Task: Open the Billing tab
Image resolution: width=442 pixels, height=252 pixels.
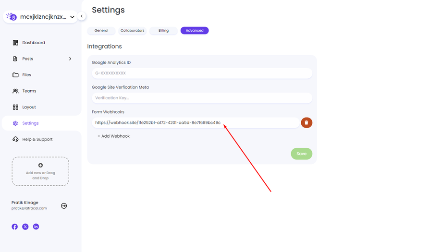Action: coord(163,30)
